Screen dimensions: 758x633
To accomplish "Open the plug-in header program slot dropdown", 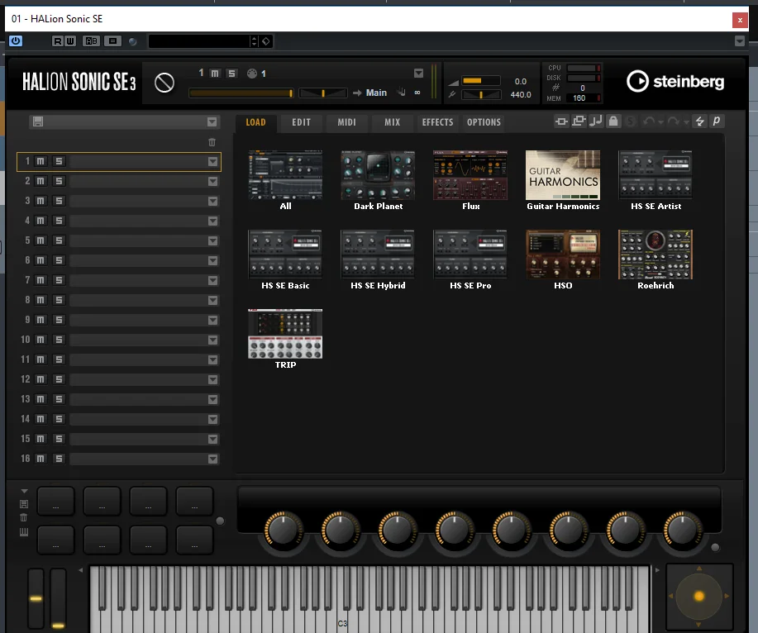I will (418, 74).
